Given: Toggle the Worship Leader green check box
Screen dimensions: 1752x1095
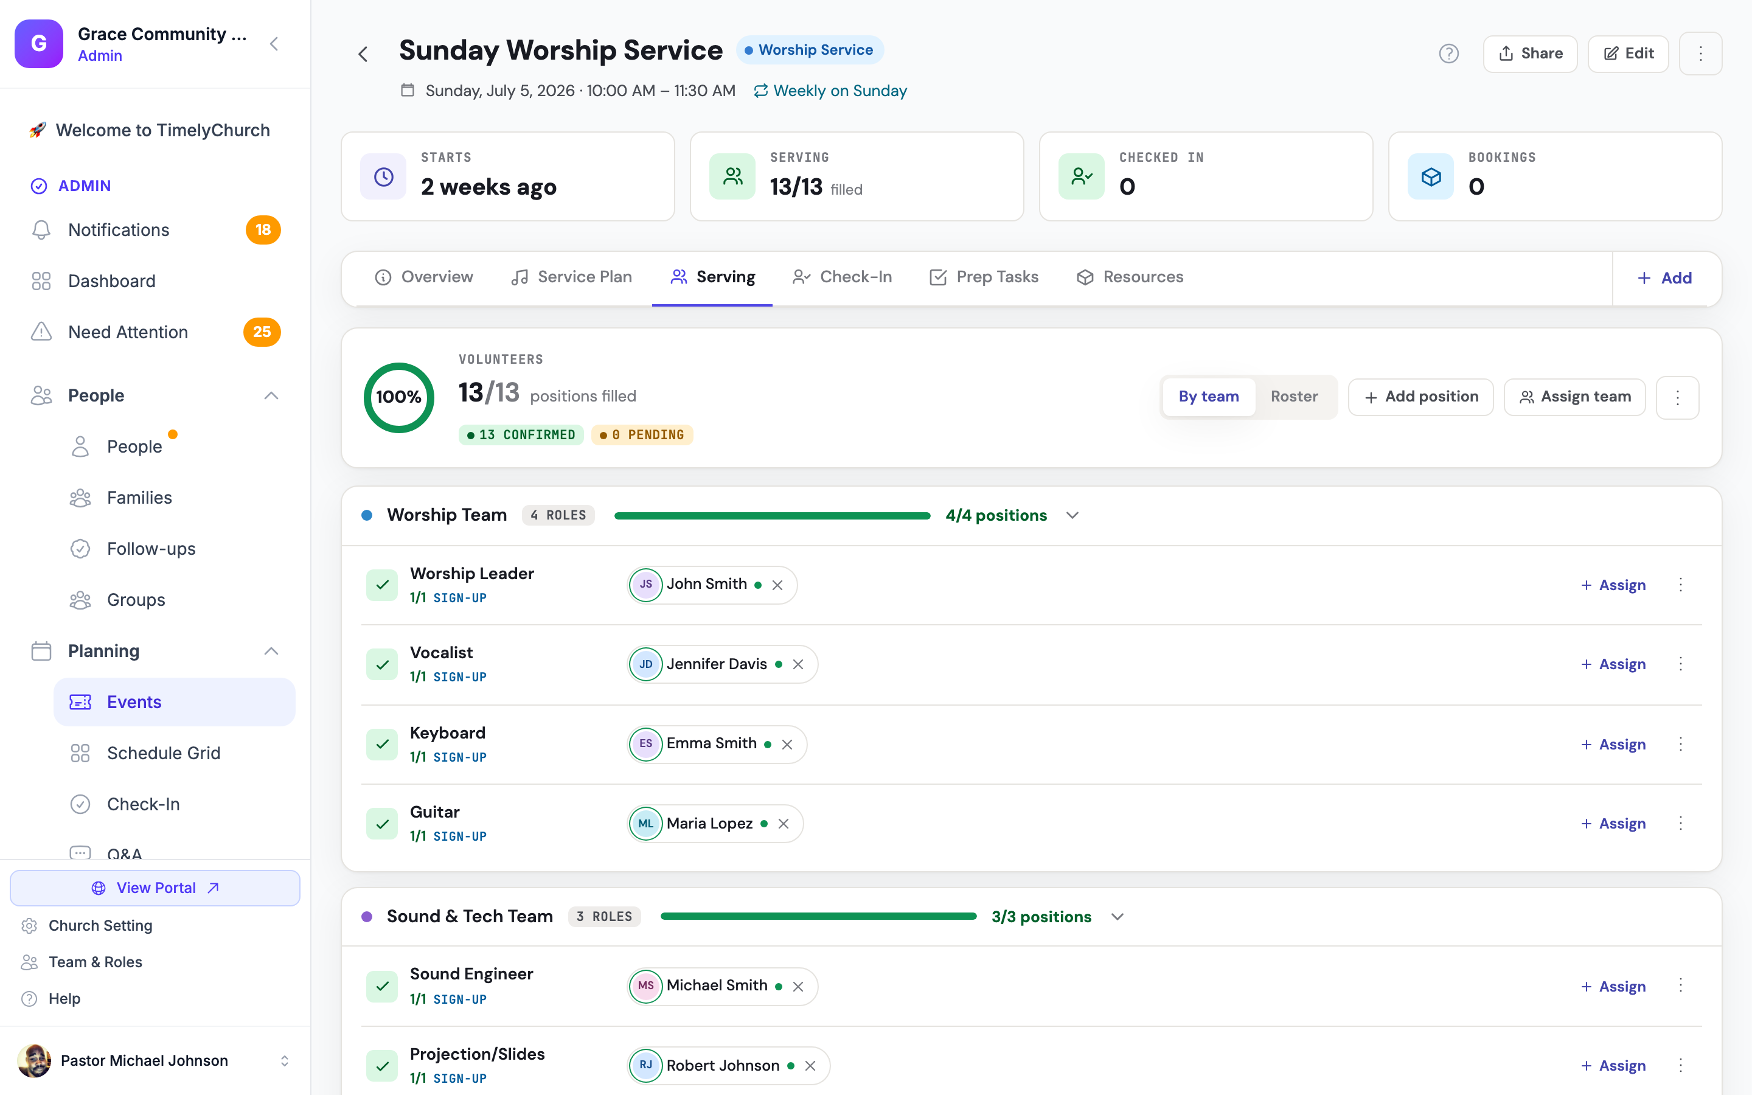Looking at the screenshot, I should pos(382,585).
